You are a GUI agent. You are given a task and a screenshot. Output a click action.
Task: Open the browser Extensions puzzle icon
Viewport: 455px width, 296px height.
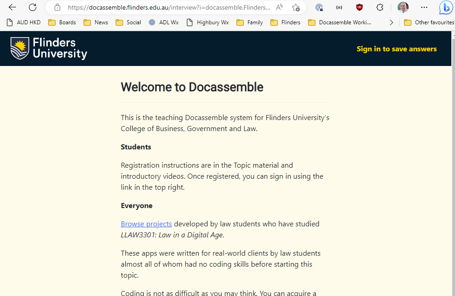(380, 7)
